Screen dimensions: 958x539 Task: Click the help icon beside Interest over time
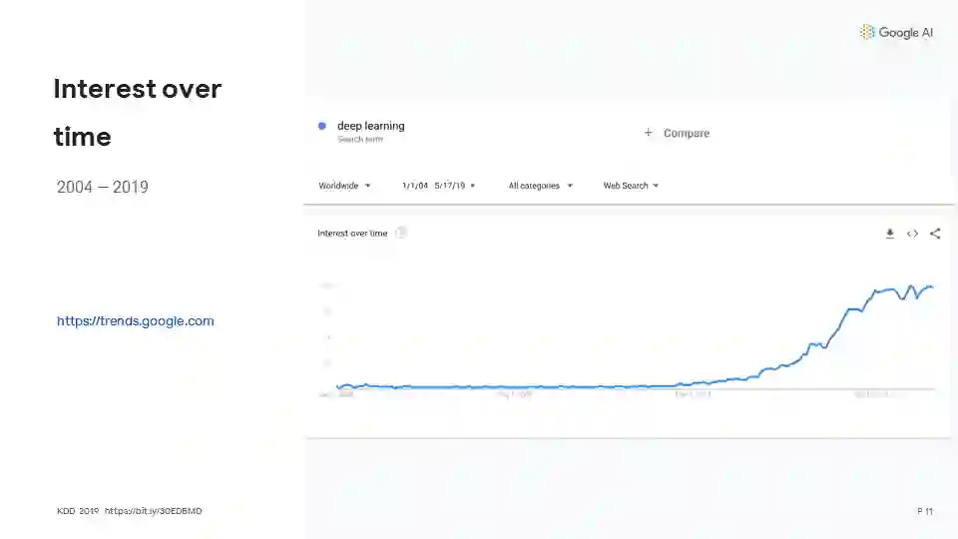coord(401,233)
